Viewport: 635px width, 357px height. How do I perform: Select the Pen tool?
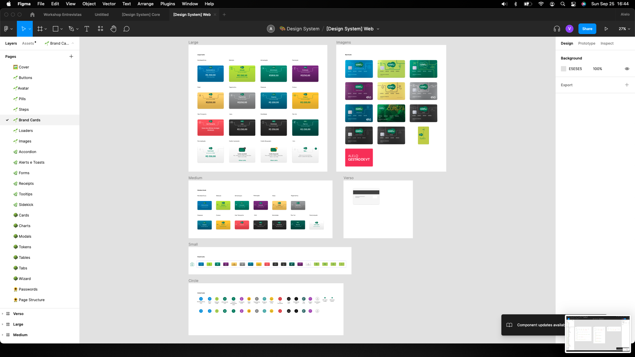tap(71, 29)
